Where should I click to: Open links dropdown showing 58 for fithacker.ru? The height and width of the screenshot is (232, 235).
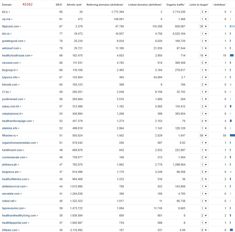pyautogui.click(x=203, y=135)
